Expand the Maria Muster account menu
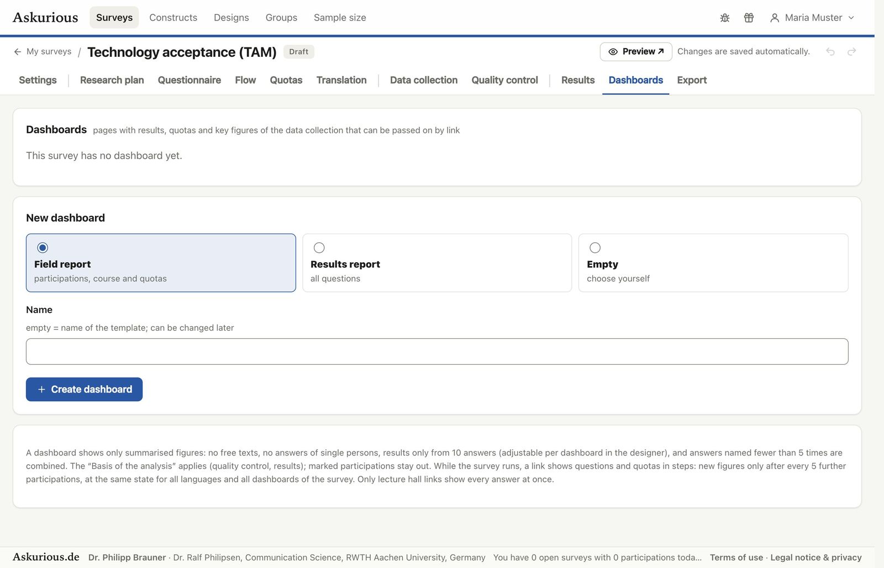Image resolution: width=884 pixels, height=568 pixels. pyautogui.click(x=812, y=18)
